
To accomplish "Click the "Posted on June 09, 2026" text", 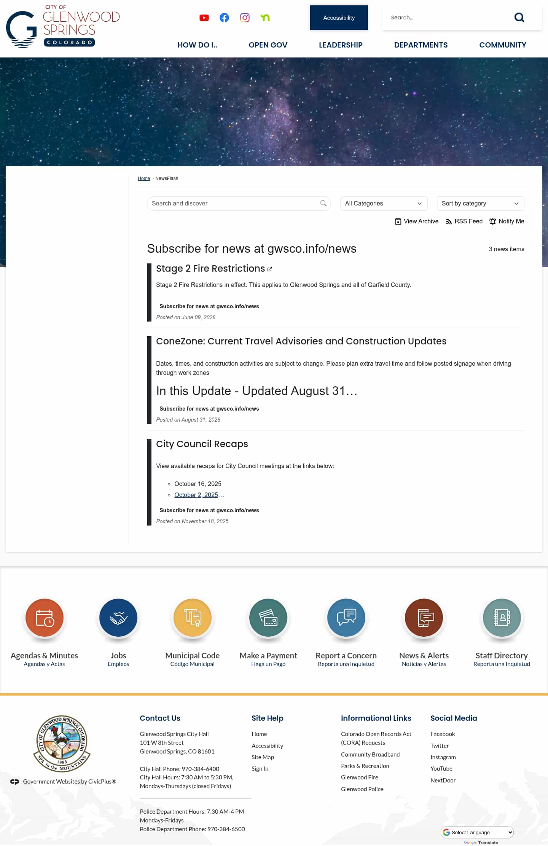I will pyautogui.click(x=186, y=317).
